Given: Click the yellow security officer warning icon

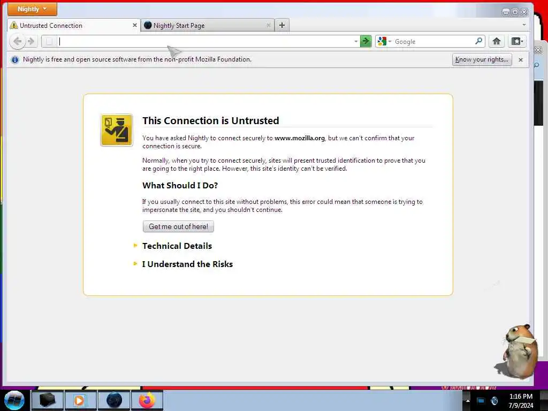Looking at the screenshot, I should point(117,130).
